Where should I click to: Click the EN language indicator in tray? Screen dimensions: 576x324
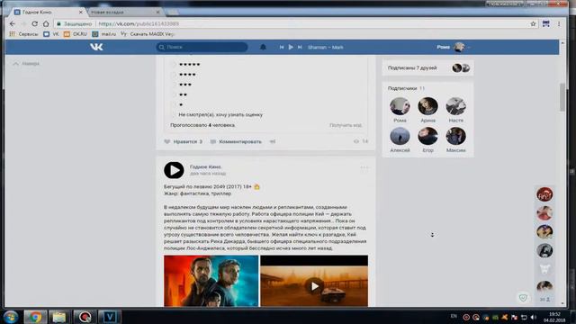pos(454,316)
